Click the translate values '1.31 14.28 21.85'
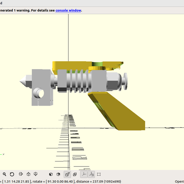Viewport: 184px width, 184px height. pos(17,182)
